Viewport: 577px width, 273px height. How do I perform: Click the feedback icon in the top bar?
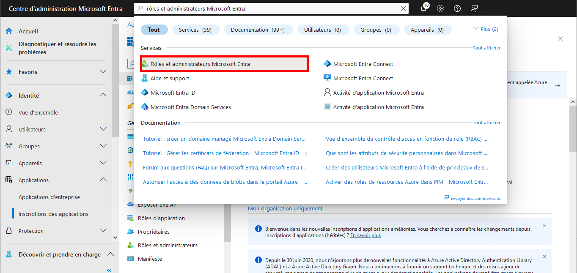click(474, 8)
